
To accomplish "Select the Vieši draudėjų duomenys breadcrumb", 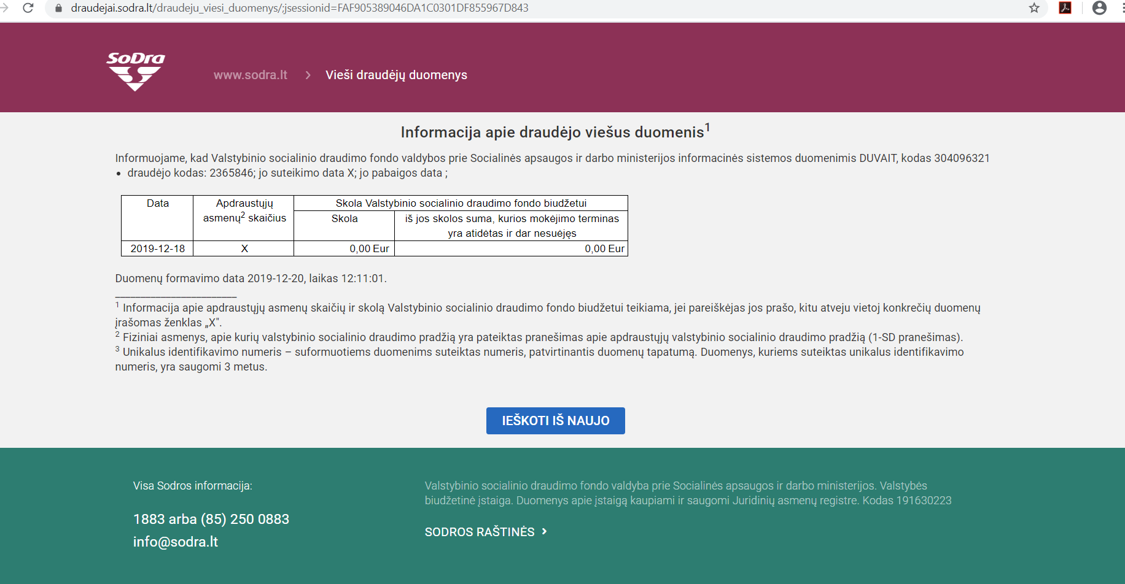I will click(x=396, y=75).
